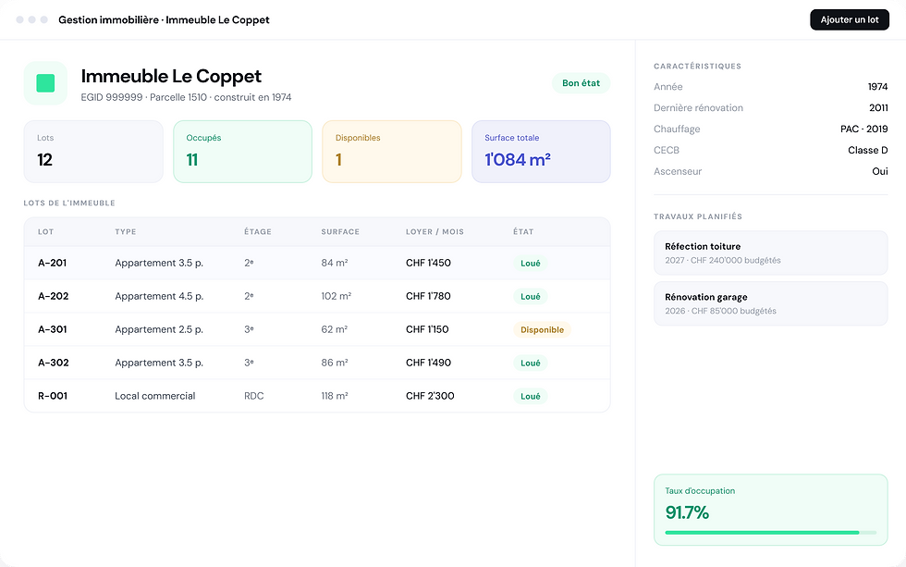
Task: Click the Ajouter un lot button
Action: (x=850, y=19)
